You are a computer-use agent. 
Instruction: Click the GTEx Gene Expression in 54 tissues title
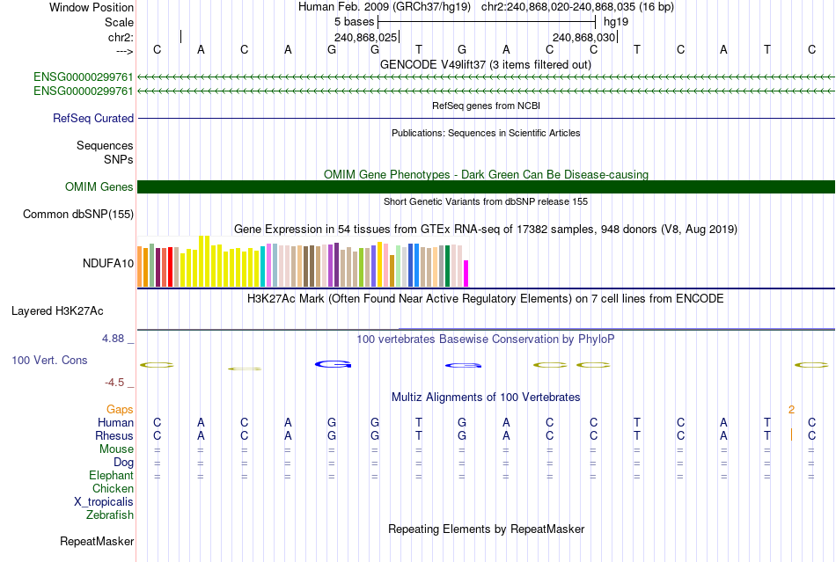[486, 230]
